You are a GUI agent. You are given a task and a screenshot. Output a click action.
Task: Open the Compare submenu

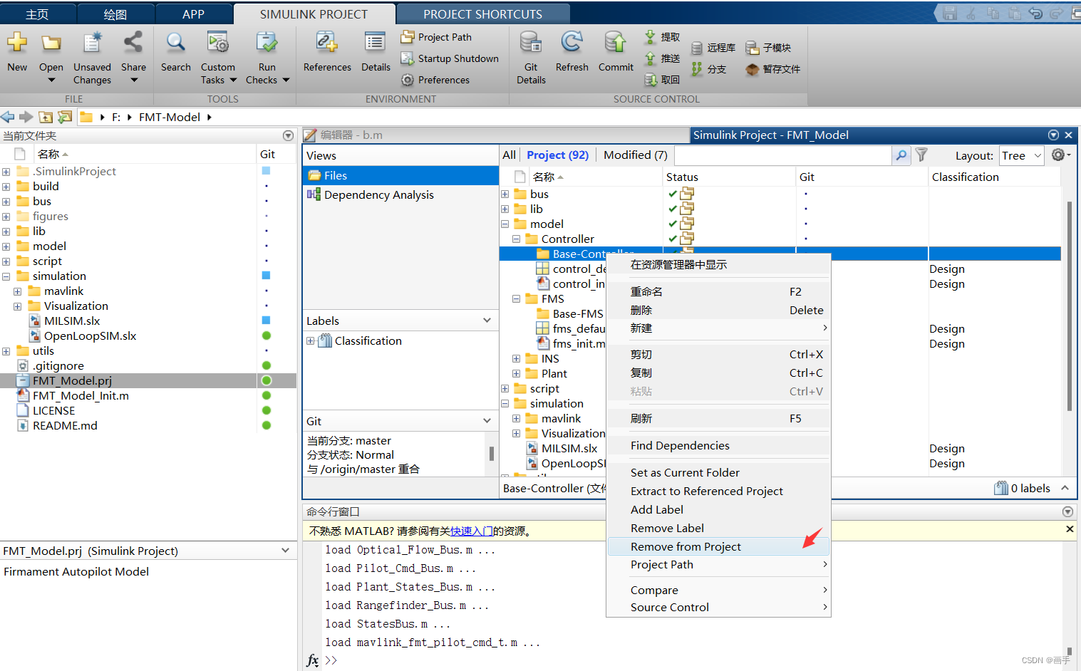718,590
